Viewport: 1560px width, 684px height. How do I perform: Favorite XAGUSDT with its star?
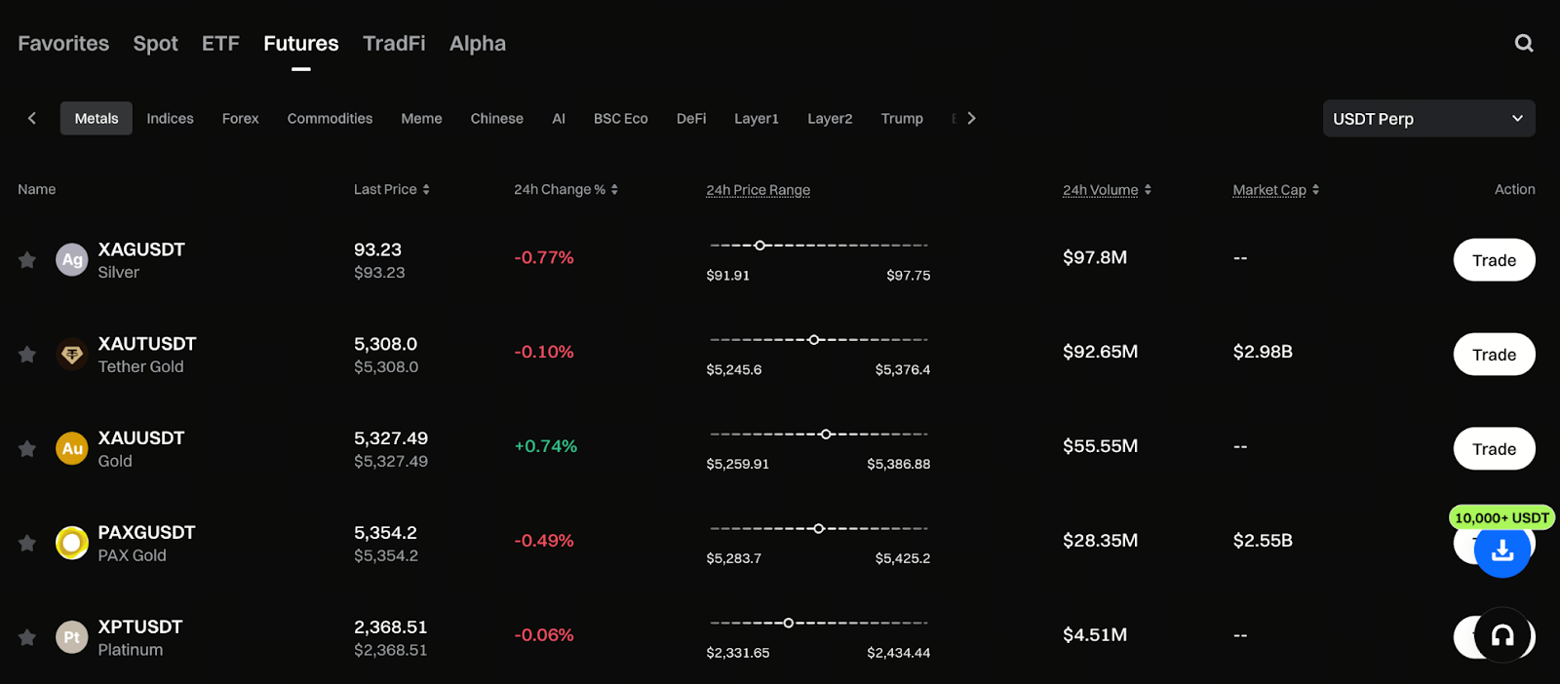coord(27,260)
